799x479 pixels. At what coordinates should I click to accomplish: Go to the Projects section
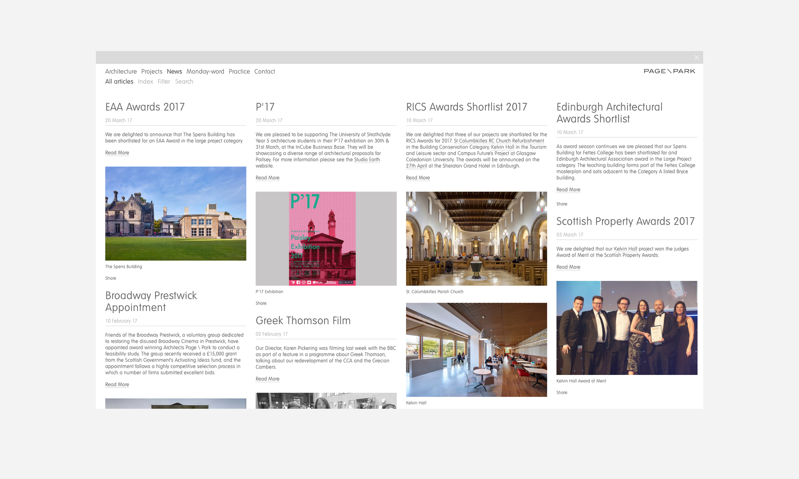152,71
